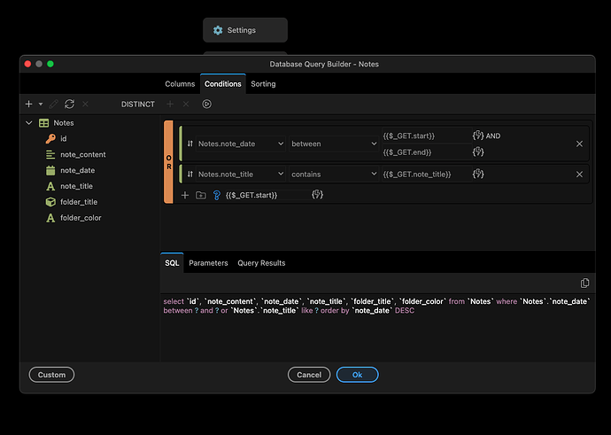611x435 pixels.
Task: Add a new condition with plus below rows
Action: pos(185,195)
